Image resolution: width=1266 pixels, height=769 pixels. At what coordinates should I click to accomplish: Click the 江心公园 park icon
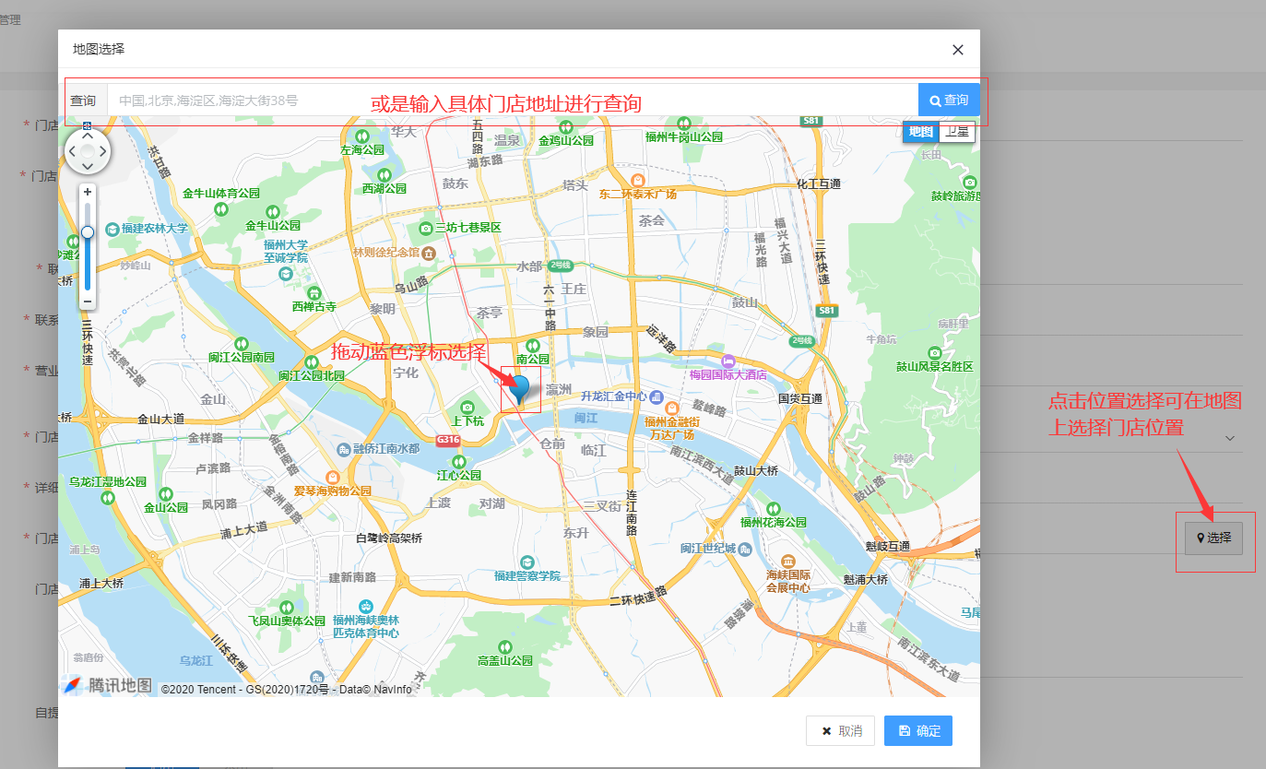coord(459,461)
